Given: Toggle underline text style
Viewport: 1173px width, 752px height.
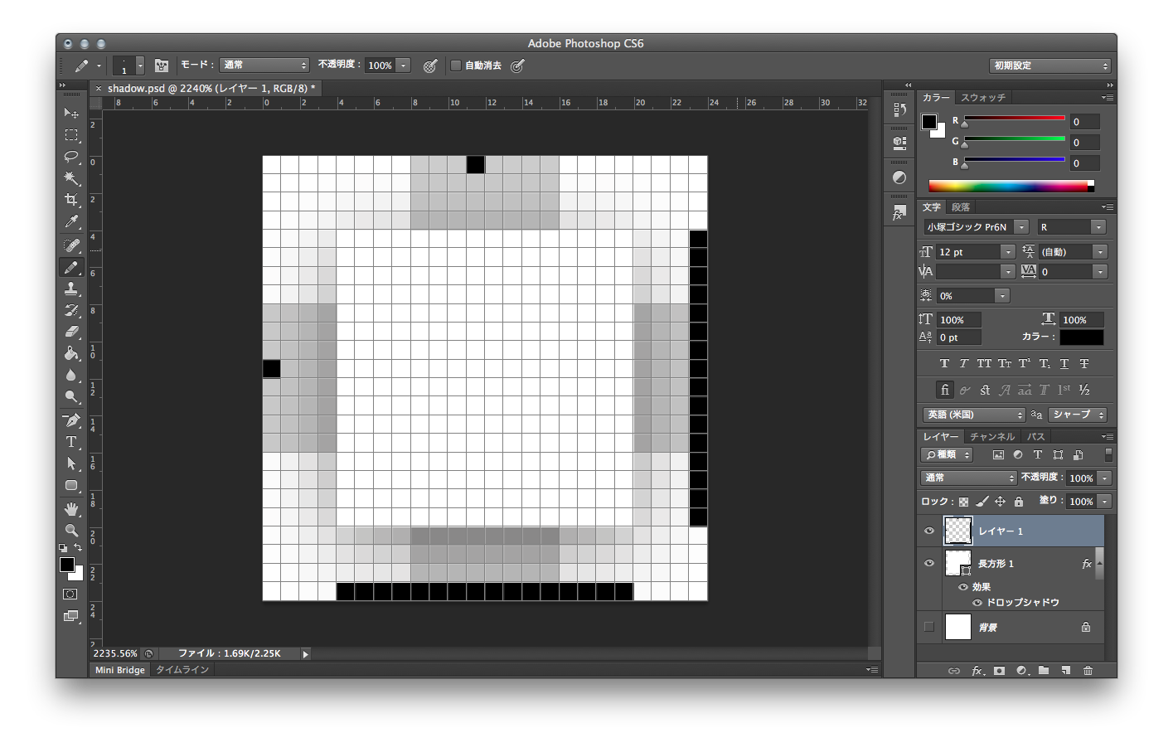Looking at the screenshot, I should [1064, 363].
